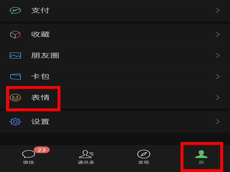Tap the yellow smiley Stickers icon
This screenshot has width=230, height=172.
click(x=15, y=97)
